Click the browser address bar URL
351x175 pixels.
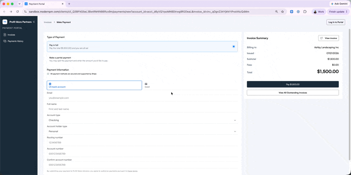pos(139,12)
